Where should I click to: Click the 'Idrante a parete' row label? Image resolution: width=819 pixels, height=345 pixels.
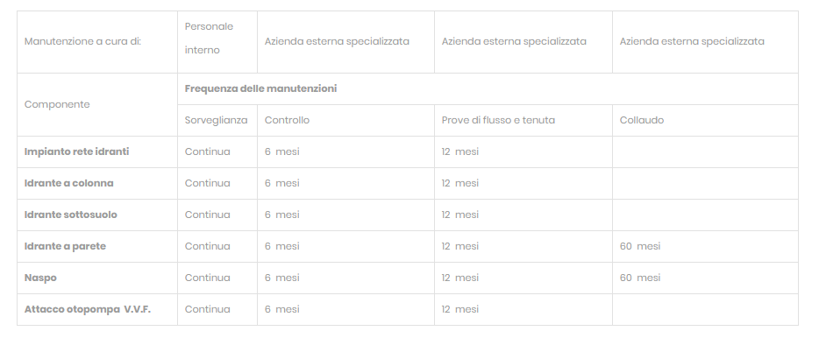(x=65, y=246)
